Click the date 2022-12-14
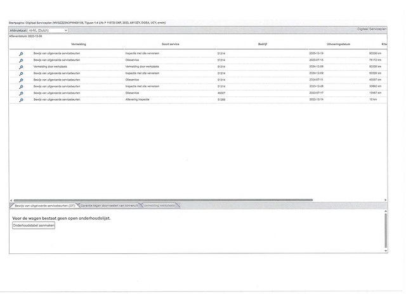This screenshot has height=304, width=406. 316,99
